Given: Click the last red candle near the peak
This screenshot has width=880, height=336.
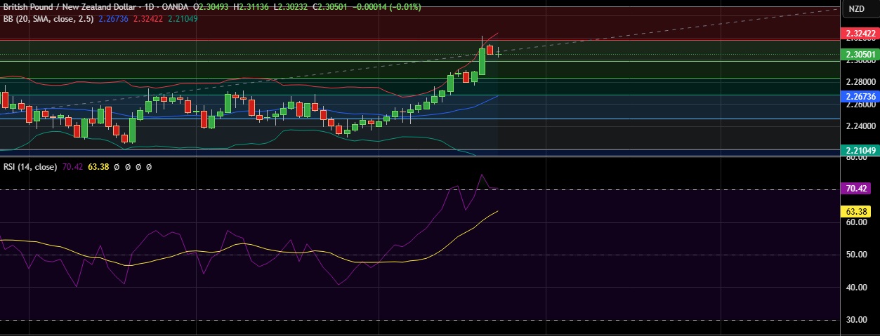Looking at the screenshot, I should tap(490, 50).
